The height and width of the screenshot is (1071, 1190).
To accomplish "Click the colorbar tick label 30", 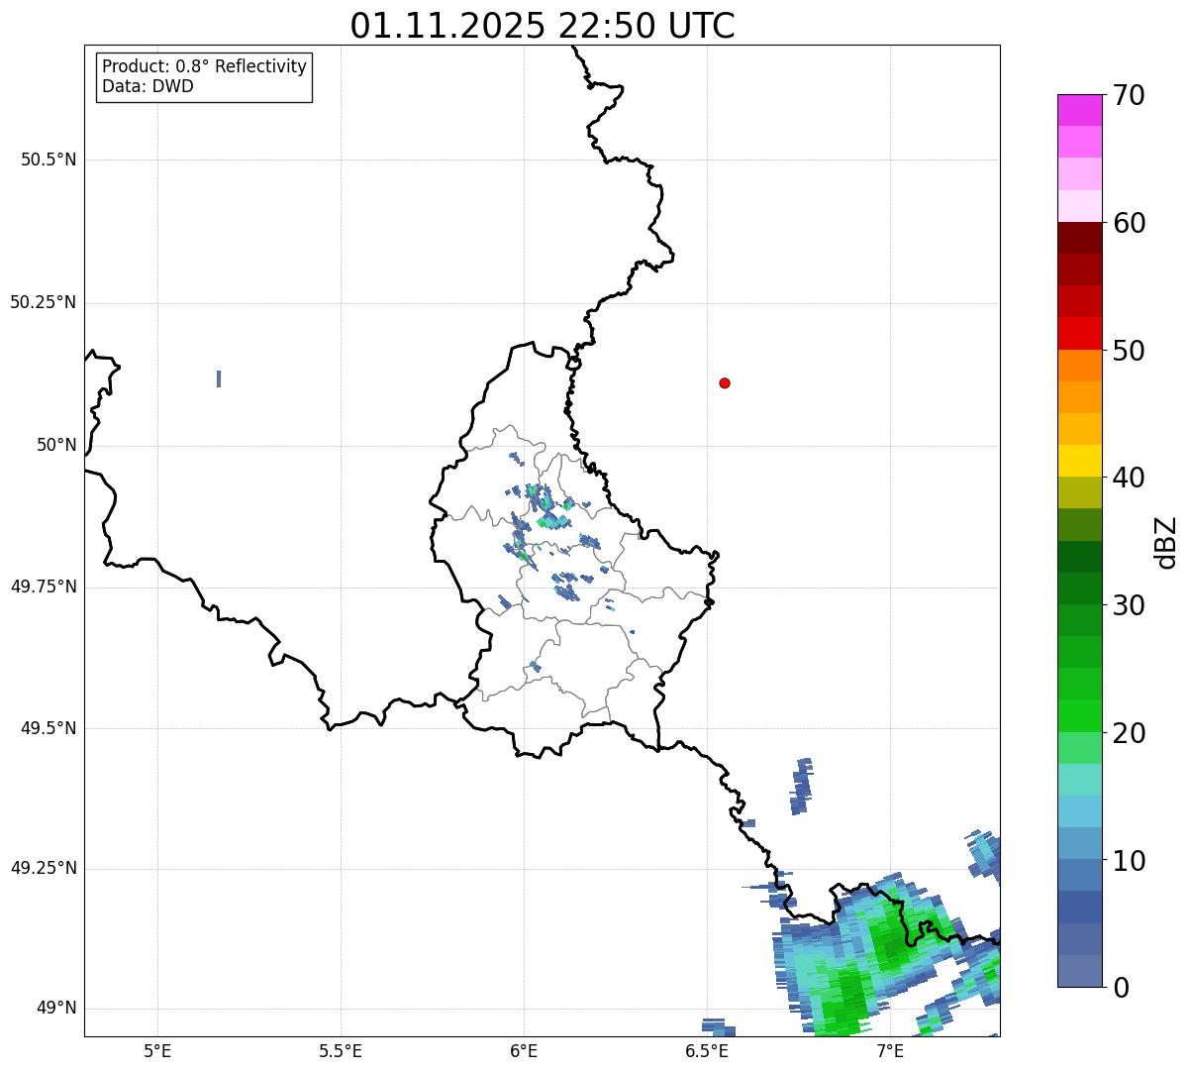I will [x=1129, y=605].
